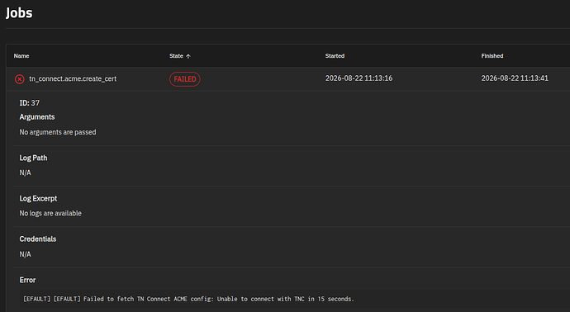The width and height of the screenshot is (570, 312).
Task: Click the Credentials heading
Action: coord(38,239)
